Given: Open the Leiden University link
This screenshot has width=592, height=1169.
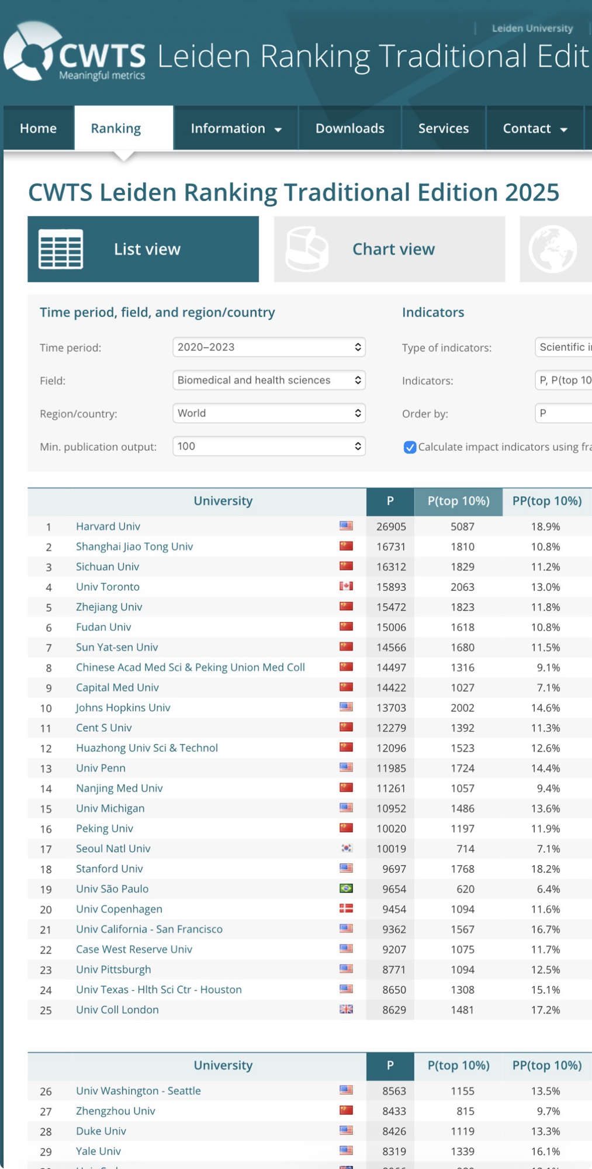Looking at the screenshot, I should [532, 28].
